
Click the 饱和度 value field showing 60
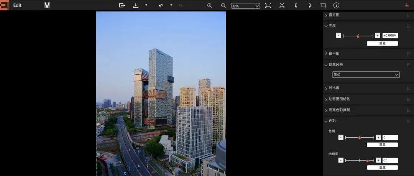[x=390, y=160]
